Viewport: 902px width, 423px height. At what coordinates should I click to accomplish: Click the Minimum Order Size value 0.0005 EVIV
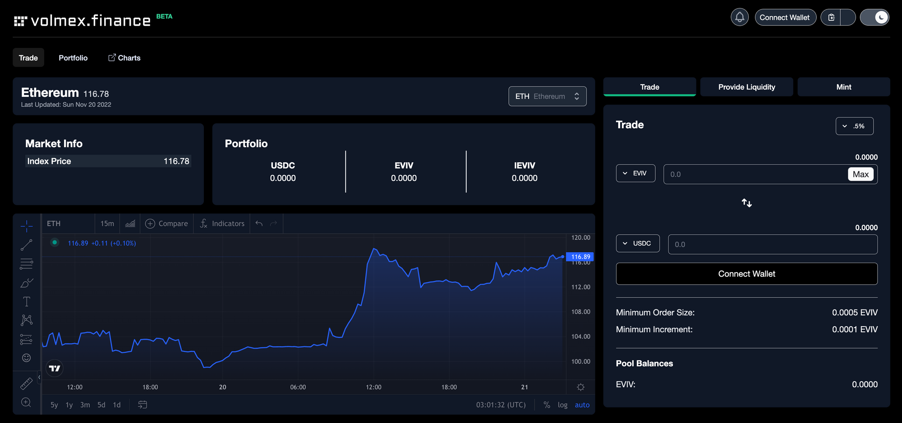click(x=855, y=313)
